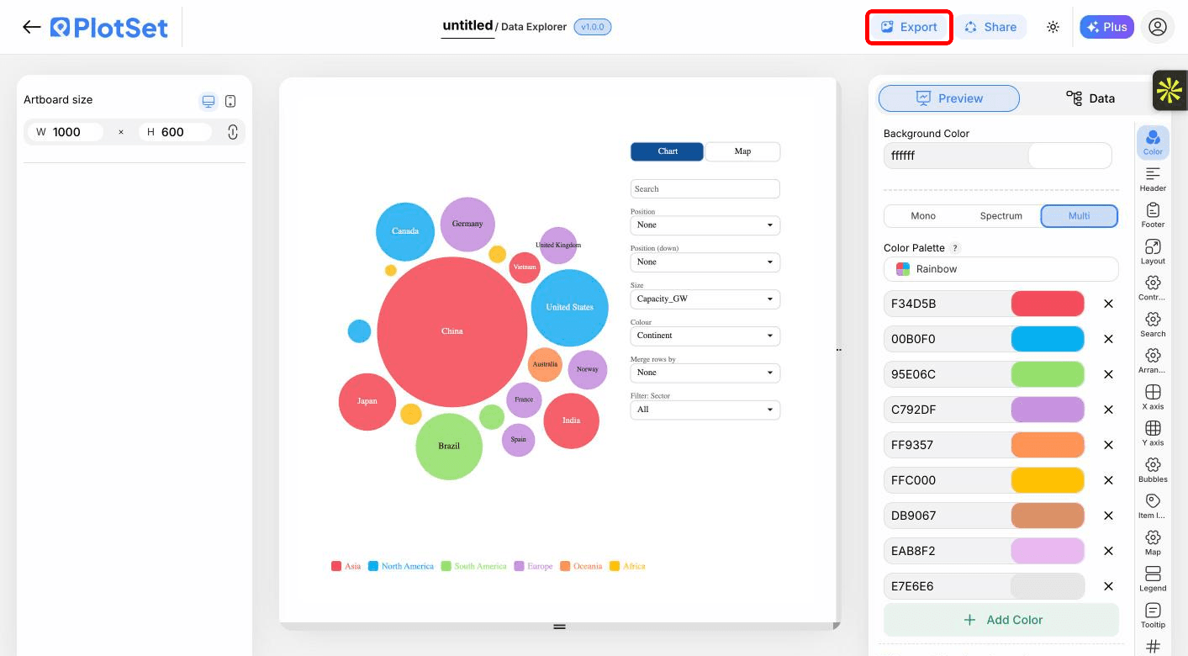The image size is (1188, 656).
Task: Toggle the aspect ratio lock icon
Action: [x=233, y=132]
